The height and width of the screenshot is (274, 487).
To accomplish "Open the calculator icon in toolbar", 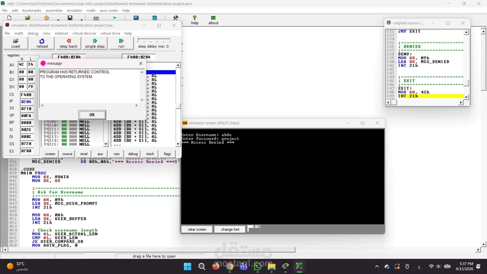I will pyautogui.click(x=136, y=18).
